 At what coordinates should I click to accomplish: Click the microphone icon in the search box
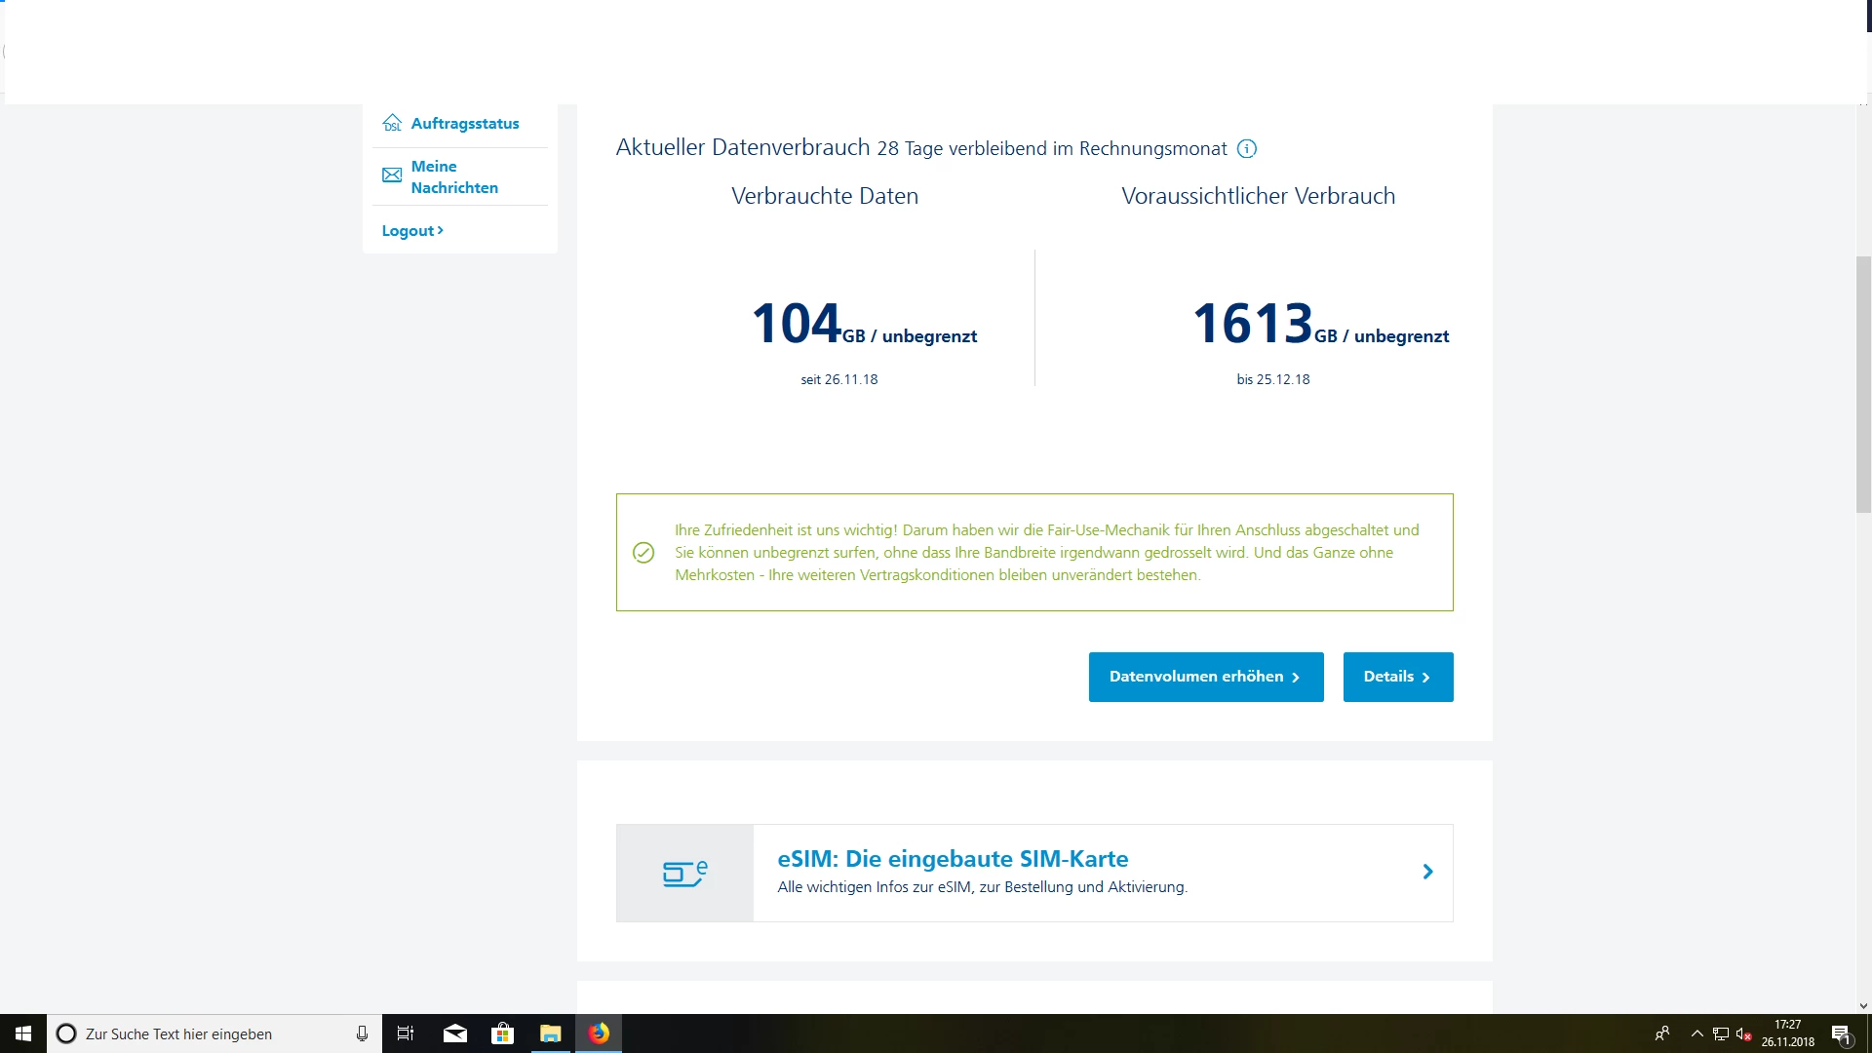pyautogui.click(x=362, y=1033)
